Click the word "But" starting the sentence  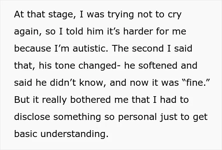(22, 100)
